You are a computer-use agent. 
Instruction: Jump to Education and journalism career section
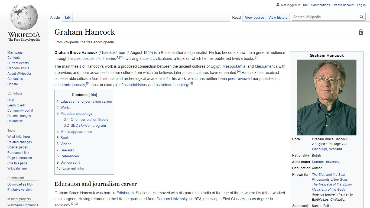click(x=86, y=101)
